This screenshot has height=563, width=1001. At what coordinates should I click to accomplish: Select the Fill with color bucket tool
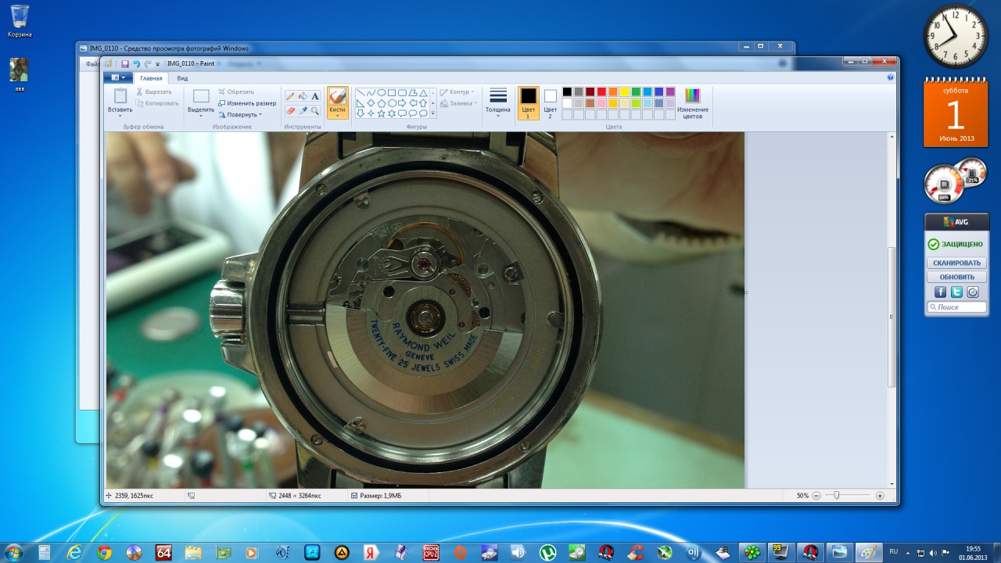click(303, 96)
